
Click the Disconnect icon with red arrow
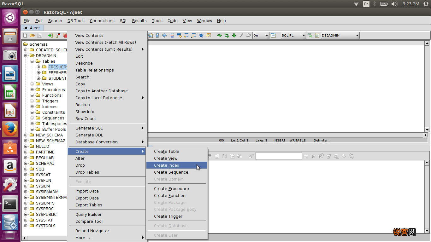(58, 36)
